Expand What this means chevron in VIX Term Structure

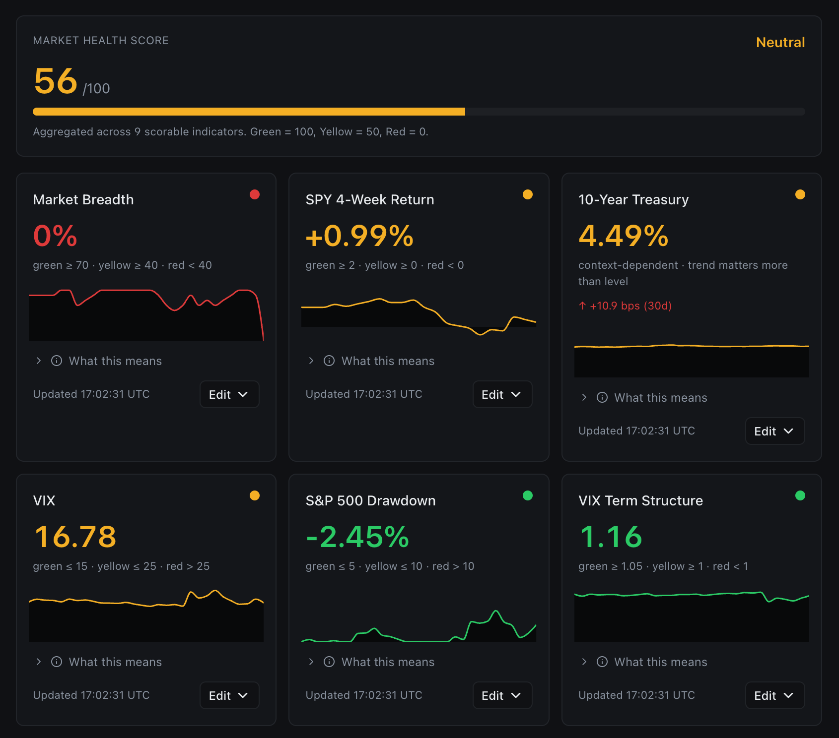tap(584, 662)
